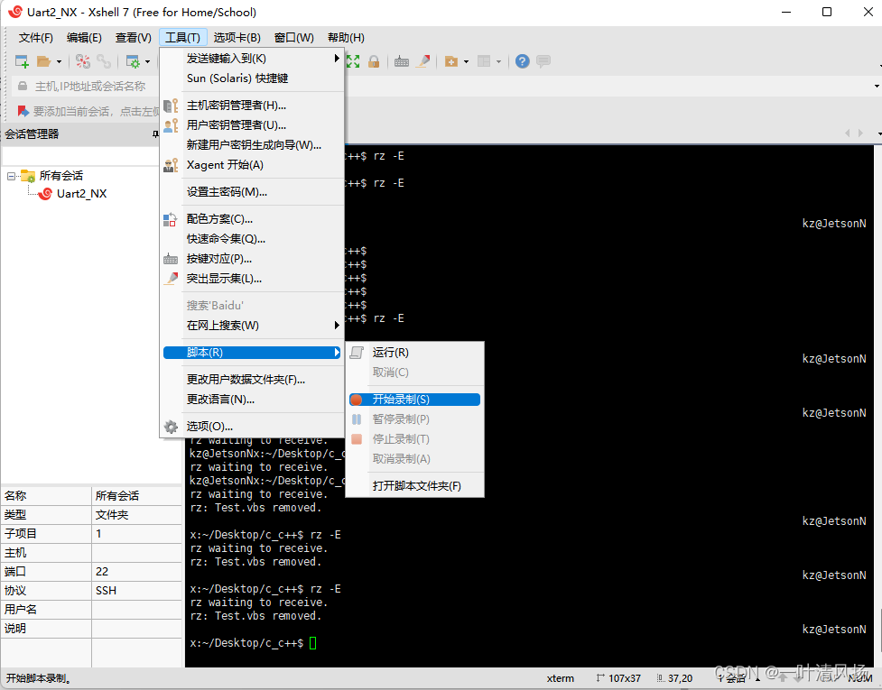
Task: Open 按键对应(P) entry
Action: coord(252,259)
